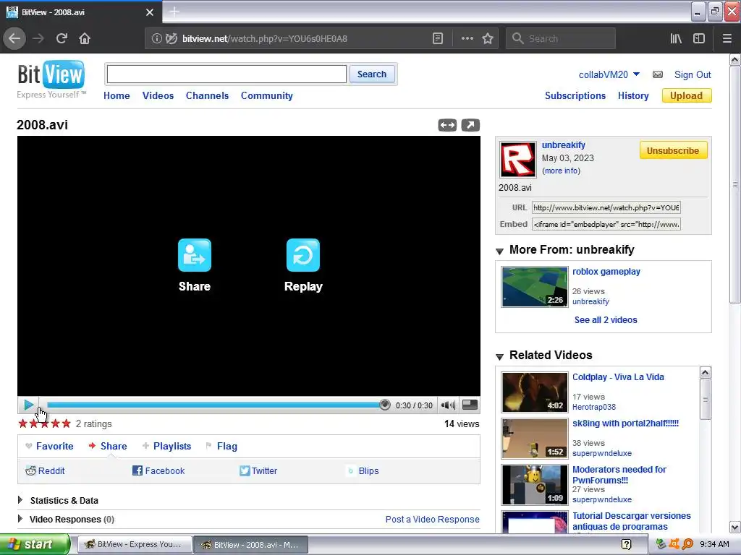This screenshot has height=555, width=741.
Task: Go to Home in site navigation
Action: tap(117, 95)
